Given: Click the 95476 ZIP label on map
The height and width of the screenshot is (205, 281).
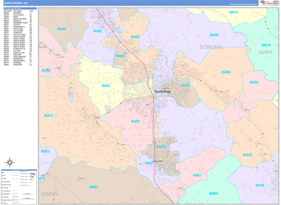Looking at the screenshot, I should (259, 186).
